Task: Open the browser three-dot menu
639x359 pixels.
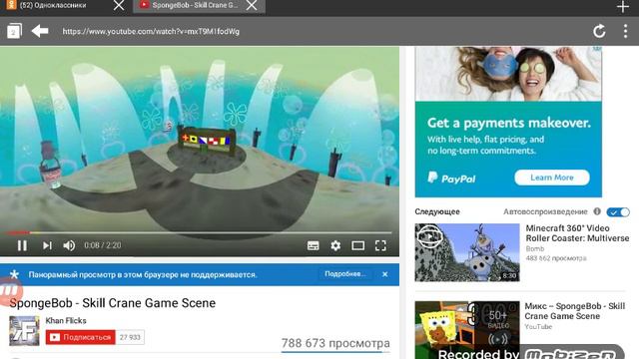Action: click(x=625, y=31)
